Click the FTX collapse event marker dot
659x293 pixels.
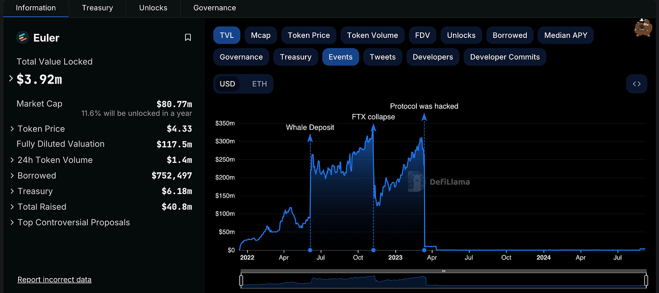click(373, 250)
